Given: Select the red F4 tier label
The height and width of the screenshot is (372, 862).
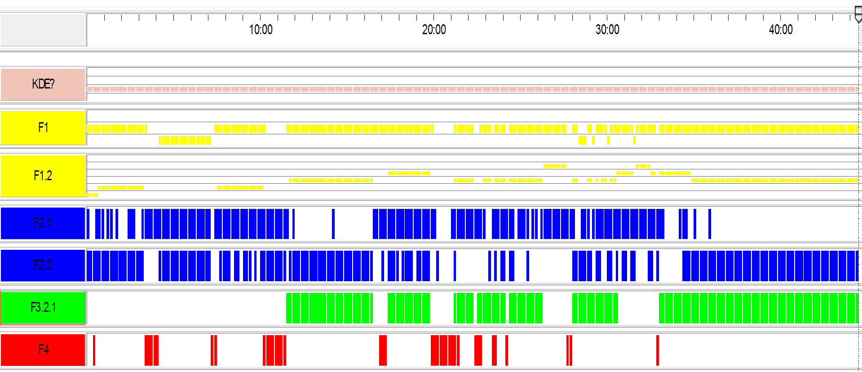Looking at the screenshot, I should pos(43,350).
